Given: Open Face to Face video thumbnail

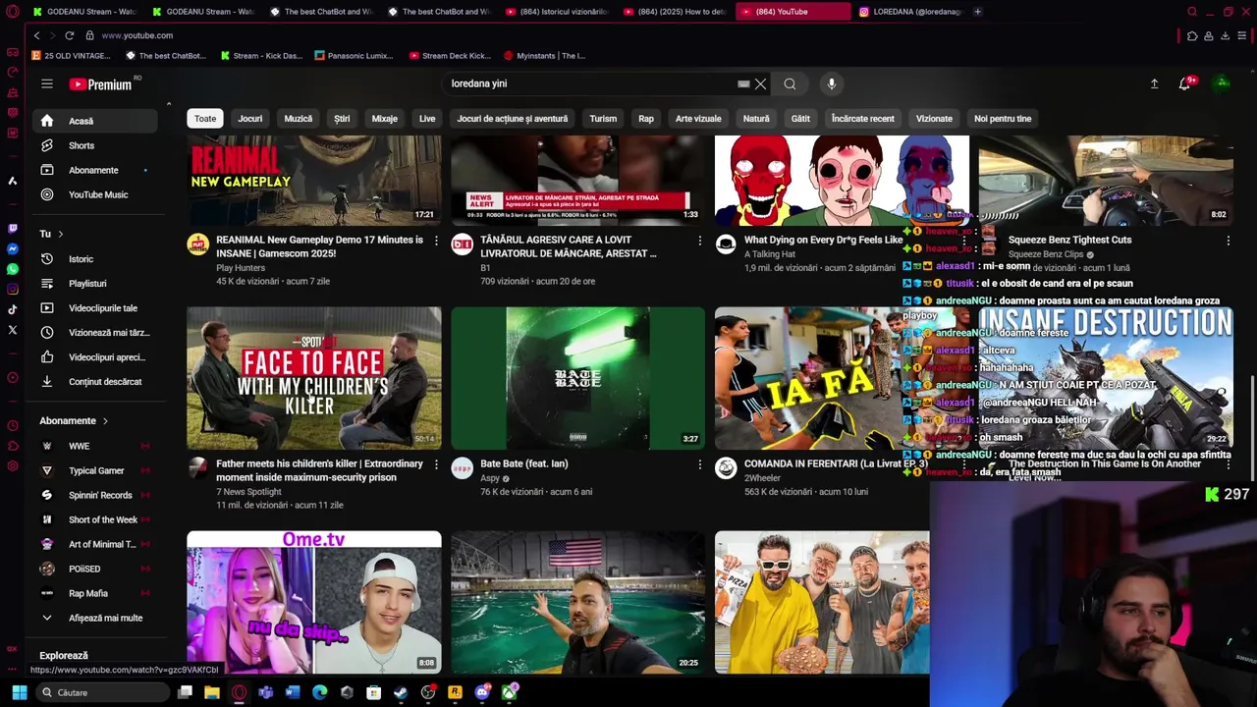Looking at the screenshot, I should click(x=314, y=378).
